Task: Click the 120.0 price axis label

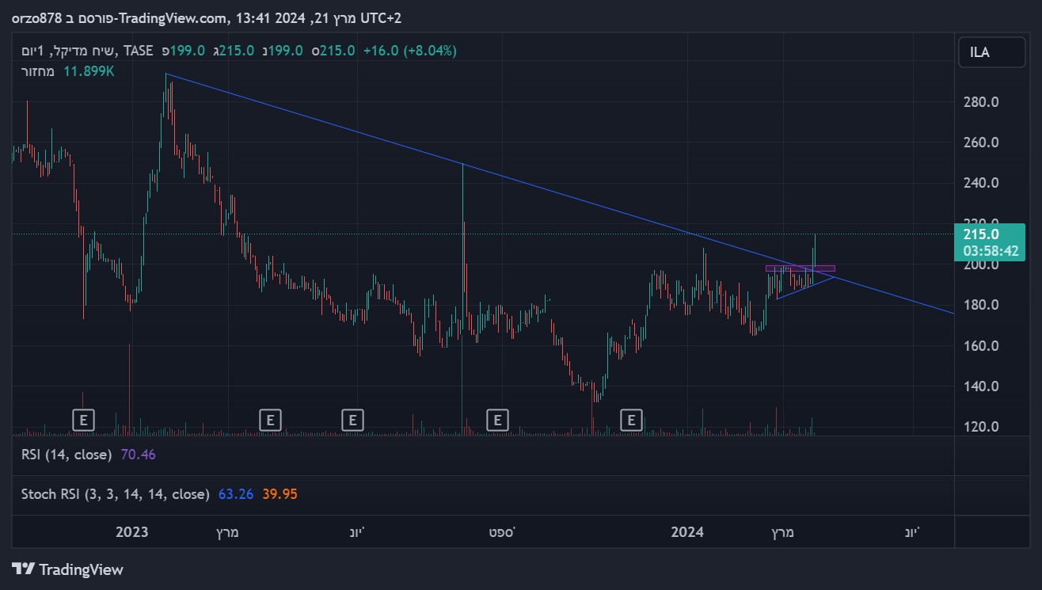Action: (981, 427)
